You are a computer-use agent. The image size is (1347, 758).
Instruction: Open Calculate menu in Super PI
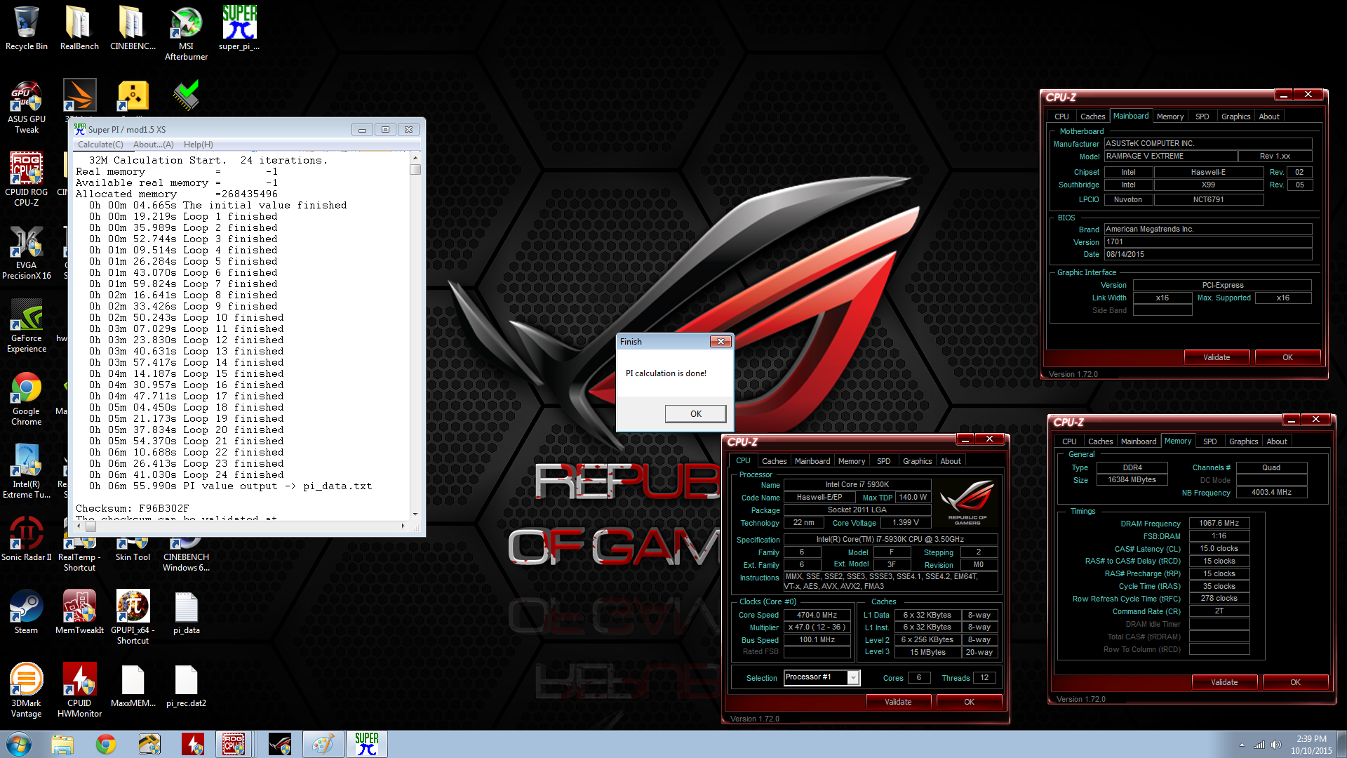tap(100, 145)
